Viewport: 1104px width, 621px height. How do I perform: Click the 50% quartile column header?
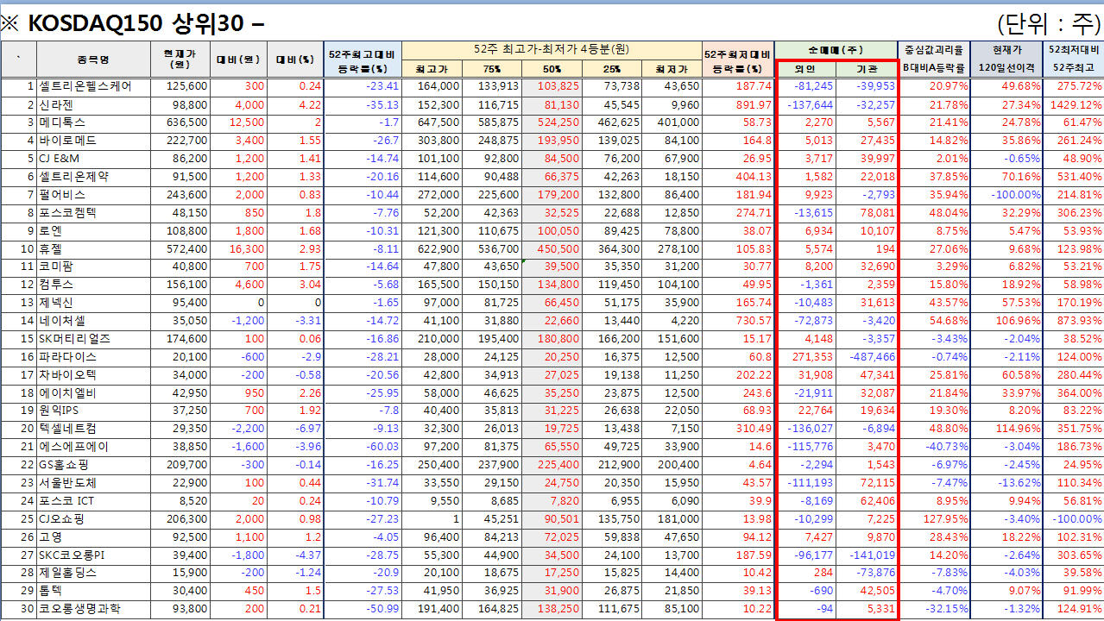point(552,68)
